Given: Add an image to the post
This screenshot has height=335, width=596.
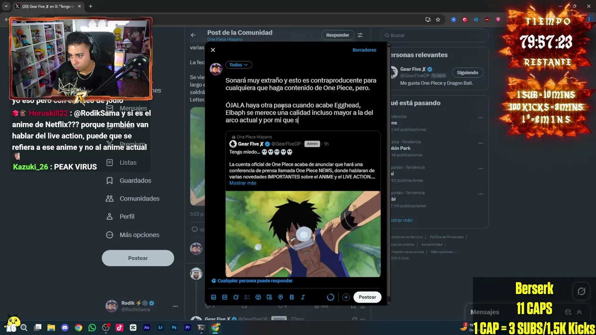Looking at the screenshot, I should pos(214,297).
